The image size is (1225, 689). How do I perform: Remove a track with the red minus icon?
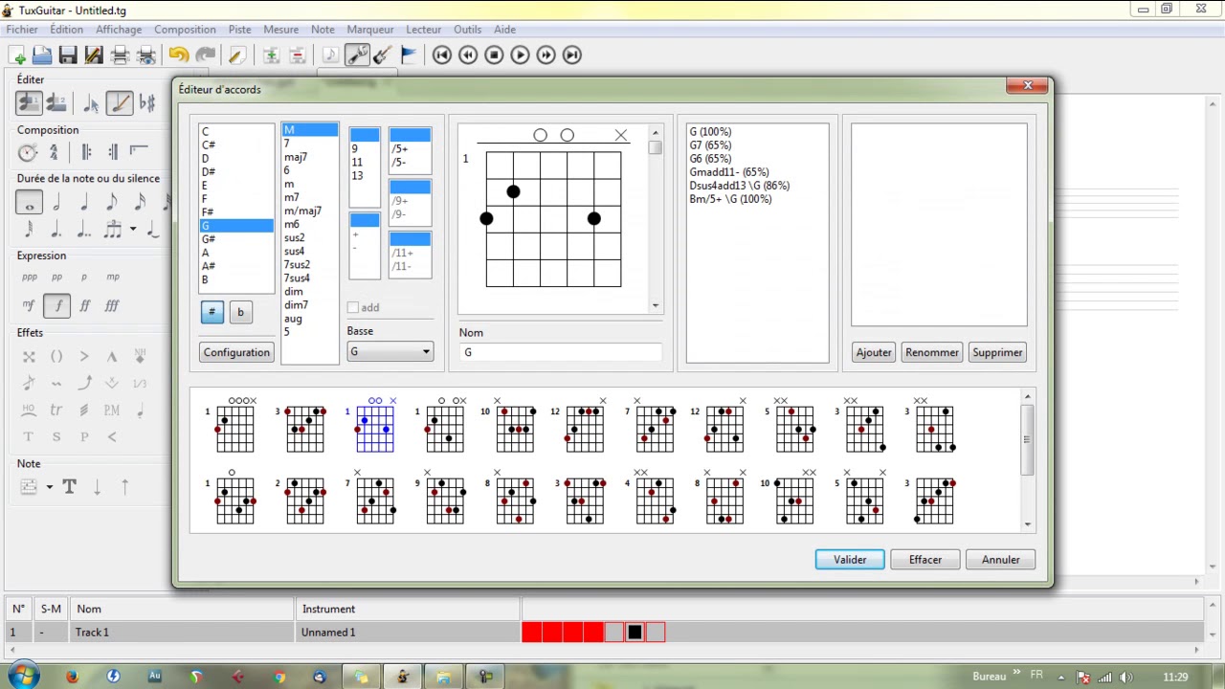298,56
